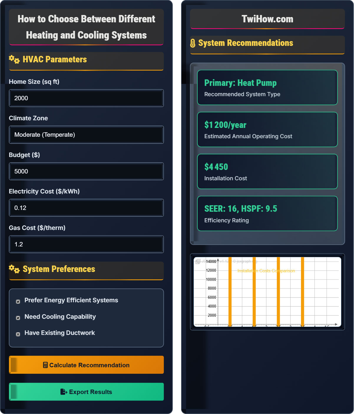Focus the Home Size input field

[86, 98]
